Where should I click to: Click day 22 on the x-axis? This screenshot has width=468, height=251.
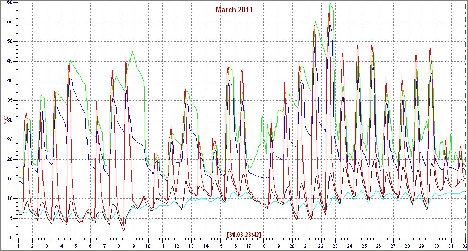coord(320,246)
